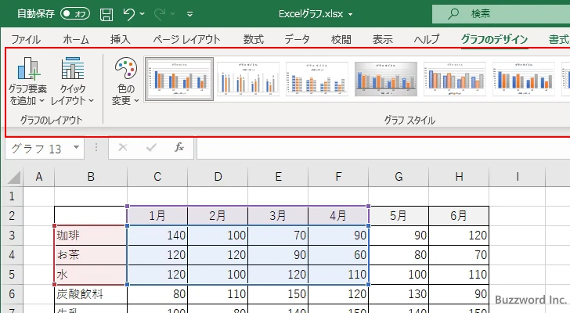Open the クイック レイアウト menu
This screenshot has width=570, height=313.
click(x=72, y=81)
